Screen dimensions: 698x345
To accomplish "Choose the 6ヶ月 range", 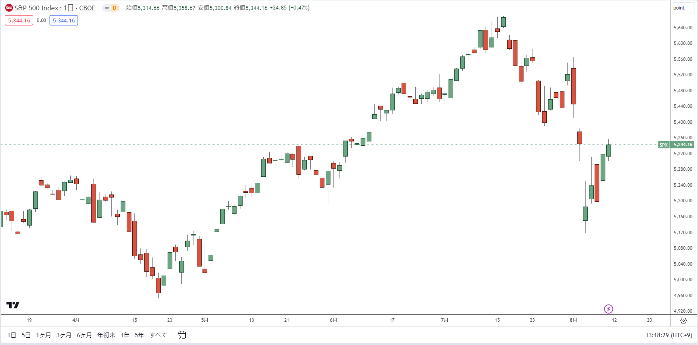I will point(84,335).
